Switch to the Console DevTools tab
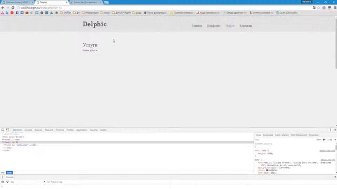The width and height of the screenshot is (337, 189). pos(28,130)
